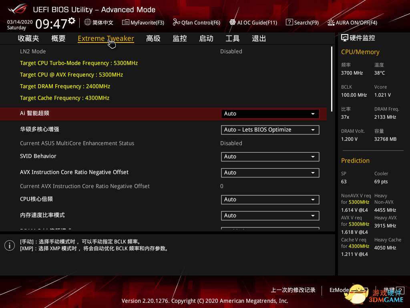Screen dimensions: 410x308
Task: Open 华硕多核心增强 dropdown
Action: pyautogui.click(x=270, y=130)
